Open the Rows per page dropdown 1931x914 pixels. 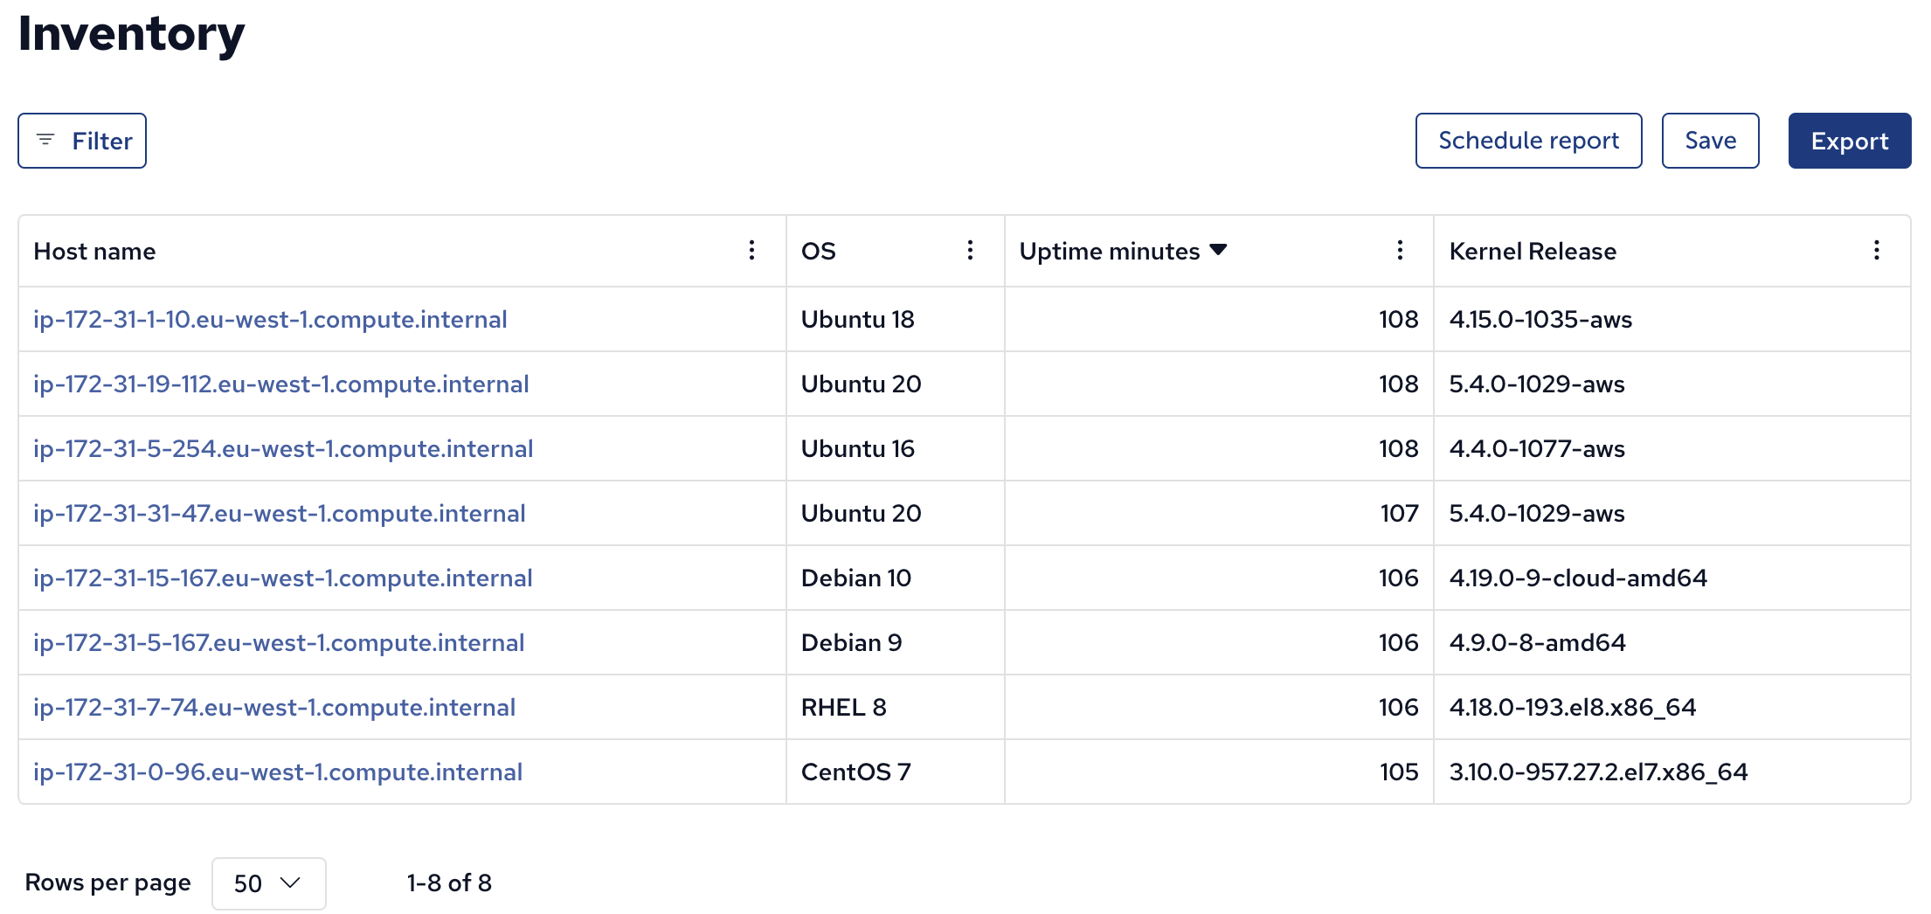(268, 883)
